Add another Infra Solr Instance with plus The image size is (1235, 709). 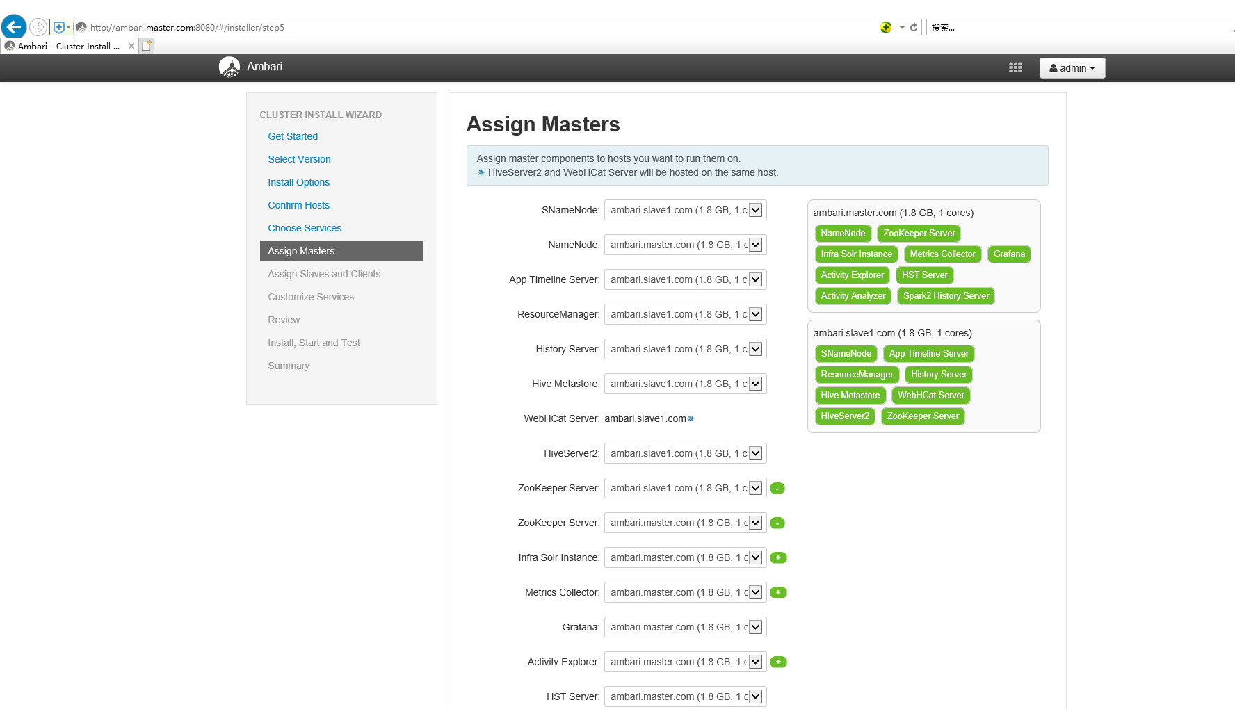778,557
